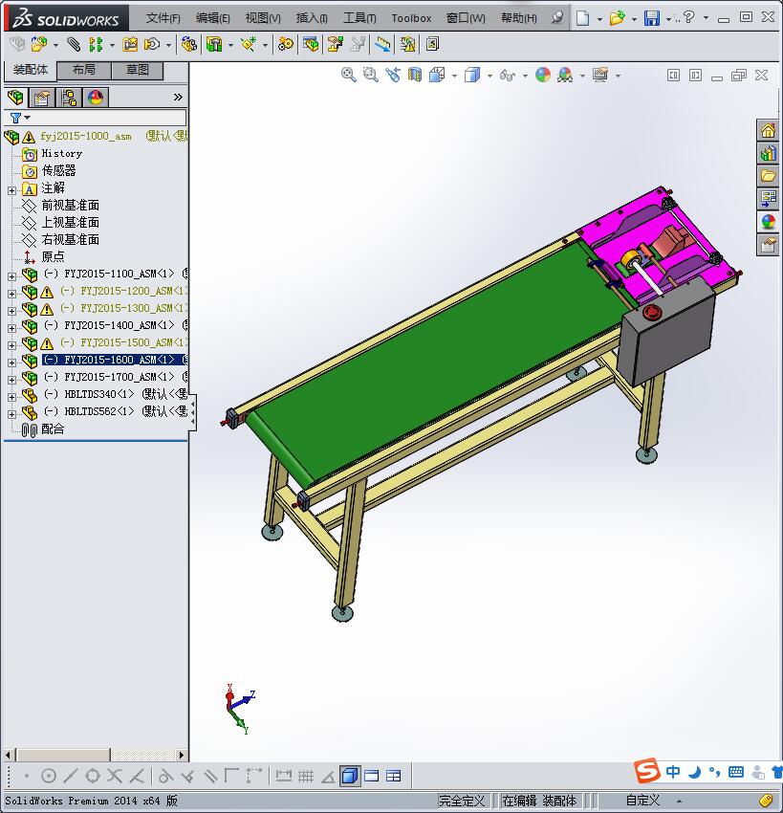
Task: Click the New document icon in title bar
Action: pos(583,18)
